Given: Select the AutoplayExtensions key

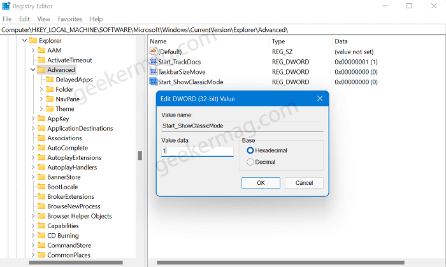Looking at the screenshot, I should click(75, 157).
